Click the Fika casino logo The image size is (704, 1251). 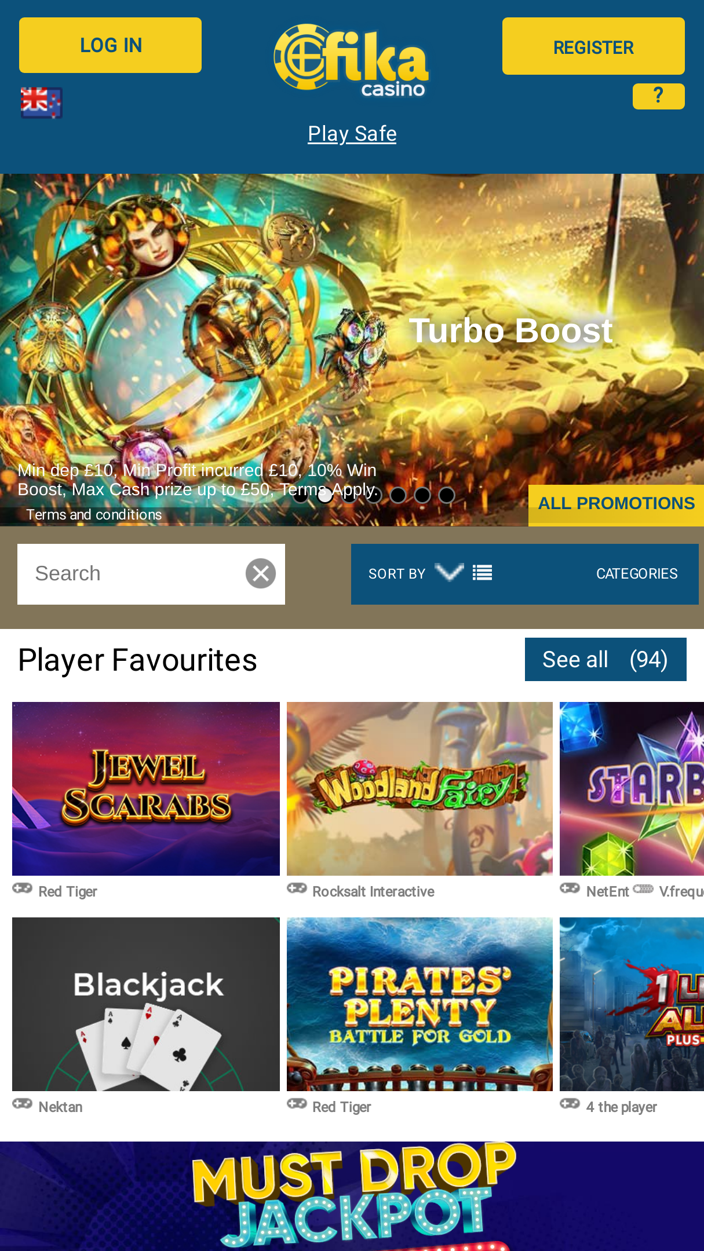pyautogui.click(x=352, y=60)
